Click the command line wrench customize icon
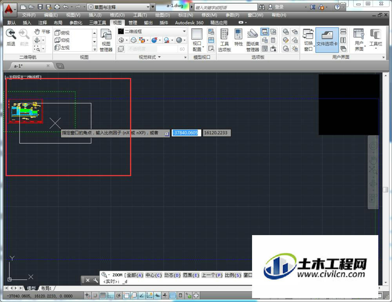 click(96, 280)
